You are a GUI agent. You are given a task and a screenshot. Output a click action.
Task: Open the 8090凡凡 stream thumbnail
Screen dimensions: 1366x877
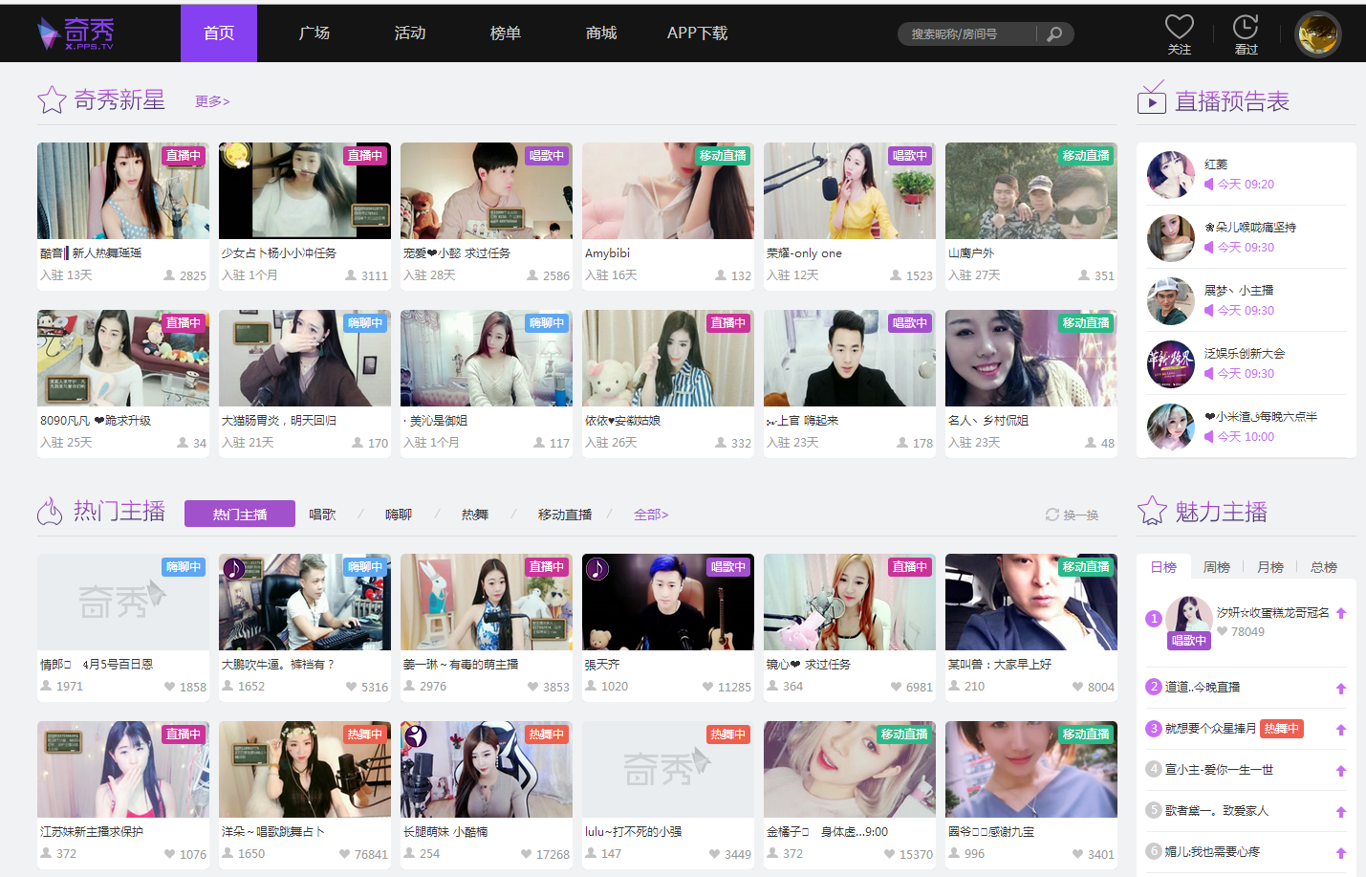123,359
